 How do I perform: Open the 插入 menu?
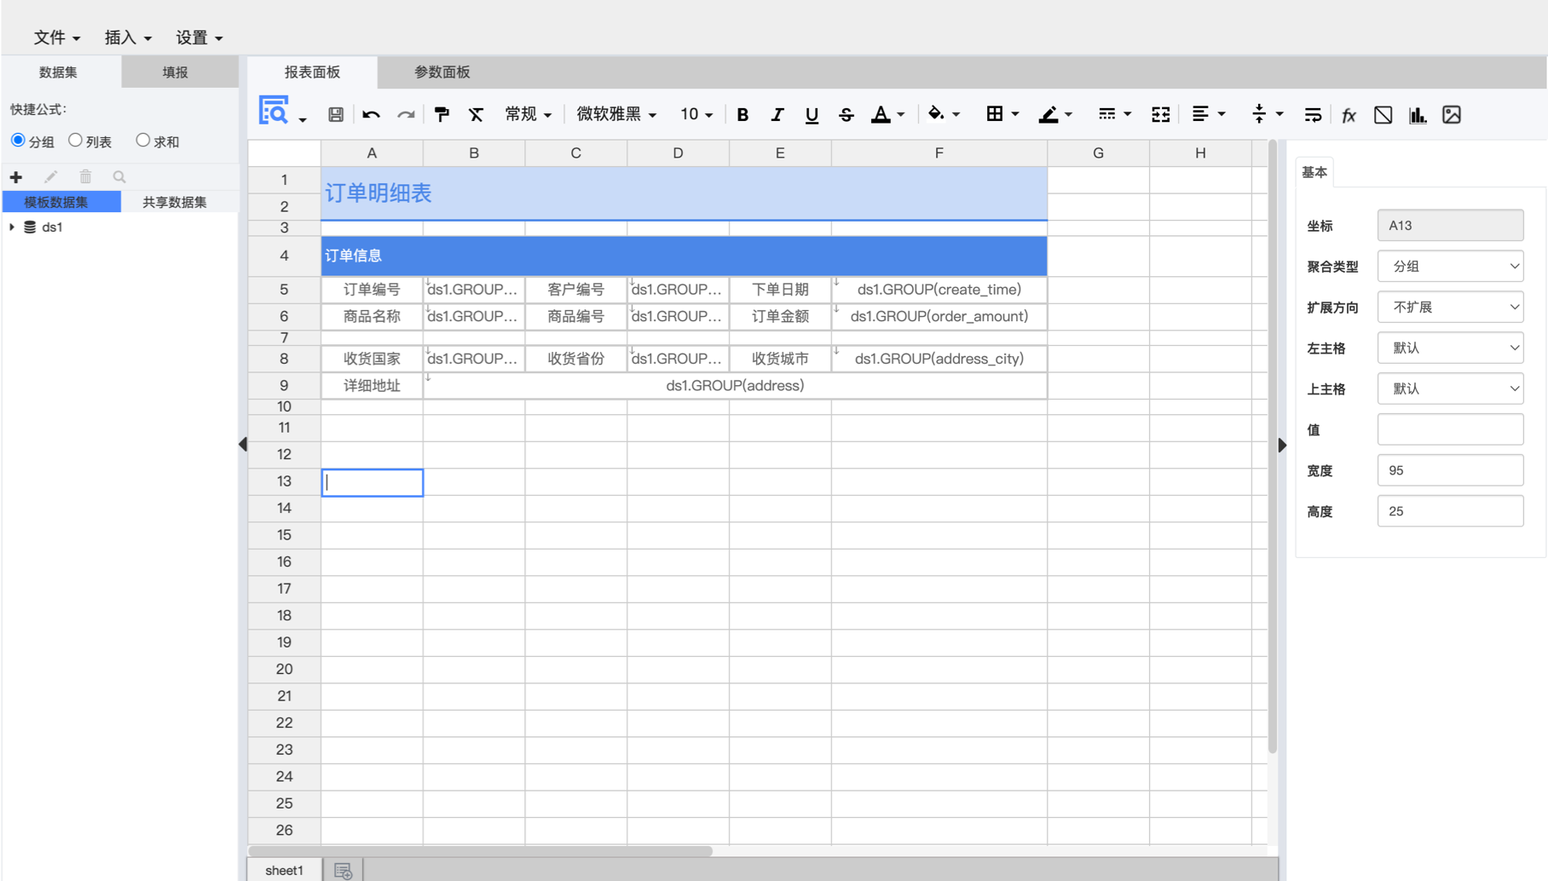click(x=128, y=37)
